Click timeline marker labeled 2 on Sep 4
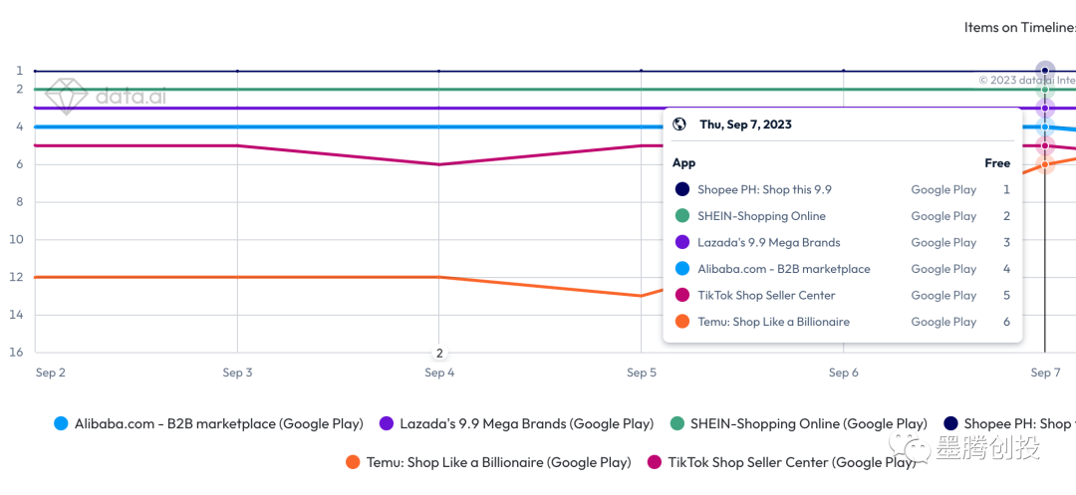The height and width of the screenshot is (495, 1076). coord(438,353)
